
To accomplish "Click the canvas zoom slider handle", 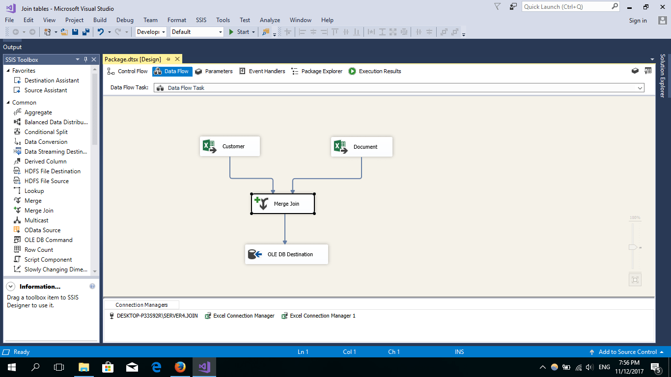I will click(634, 247).
